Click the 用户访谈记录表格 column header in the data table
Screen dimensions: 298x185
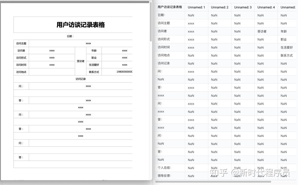[x=170, y=7]
